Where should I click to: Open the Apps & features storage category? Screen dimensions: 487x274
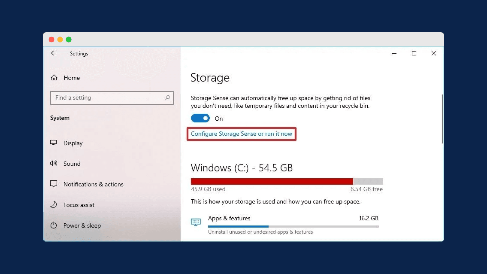tap(229, 219)
